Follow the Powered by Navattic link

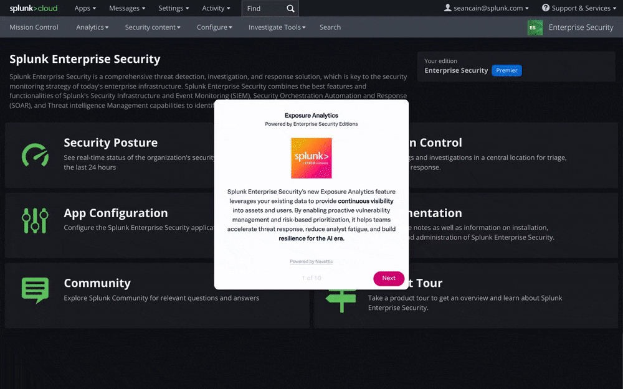(x=311, y=261)
